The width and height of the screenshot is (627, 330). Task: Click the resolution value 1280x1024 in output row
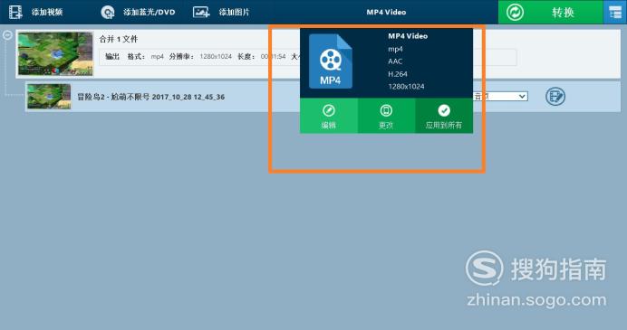(x=216, y=57)
